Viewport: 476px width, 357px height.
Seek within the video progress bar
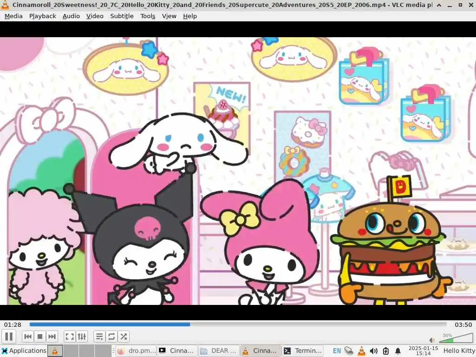coord(238,324)
